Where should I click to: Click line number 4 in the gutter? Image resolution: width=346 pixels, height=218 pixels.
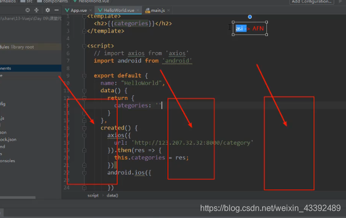[x=68, y=39]
